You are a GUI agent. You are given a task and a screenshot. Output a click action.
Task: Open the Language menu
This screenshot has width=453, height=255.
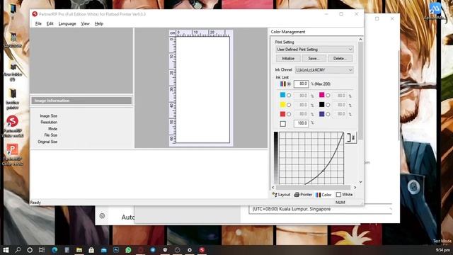[x=67, y=23]
